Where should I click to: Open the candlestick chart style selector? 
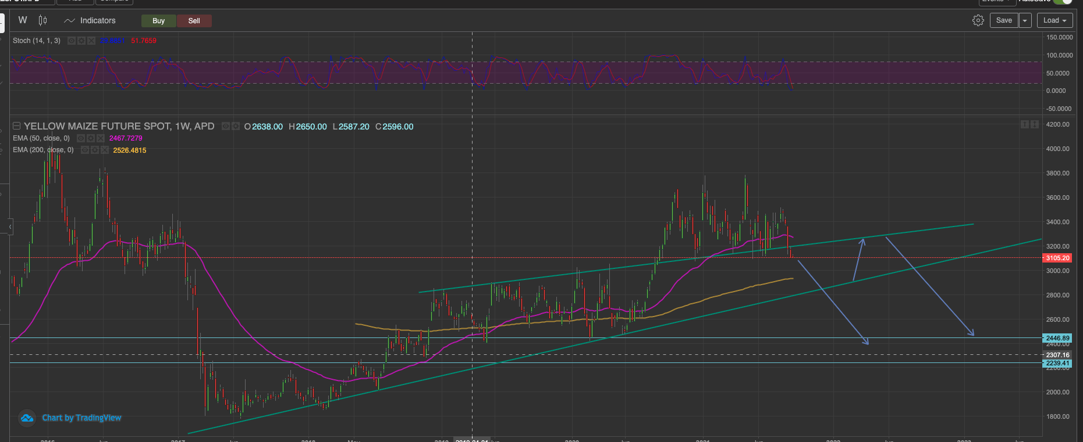[42, 20]
